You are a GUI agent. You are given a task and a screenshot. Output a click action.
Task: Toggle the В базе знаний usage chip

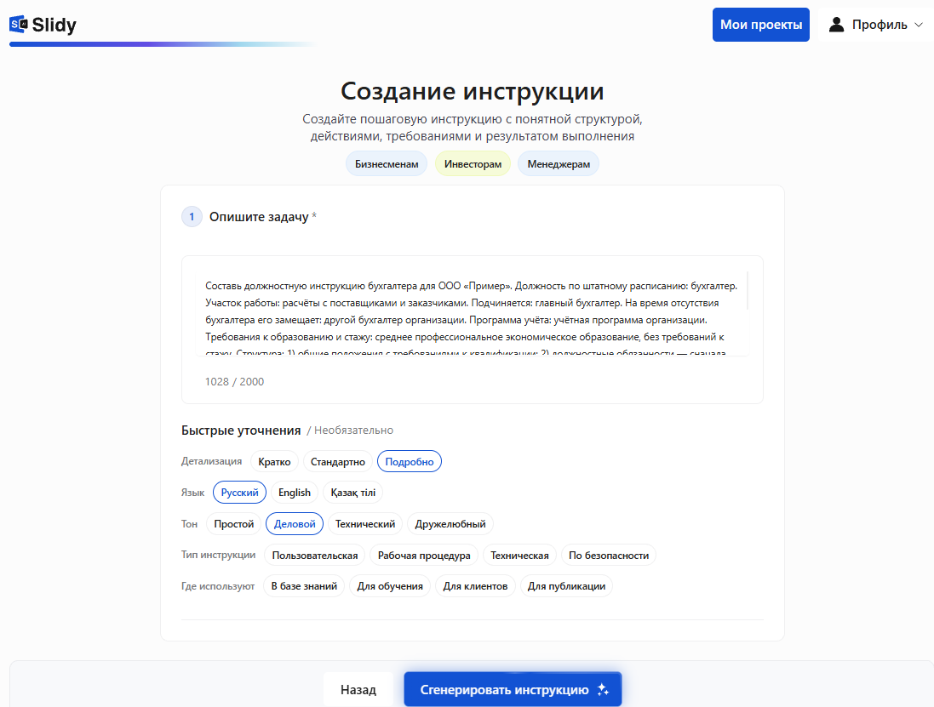[304, 586]
